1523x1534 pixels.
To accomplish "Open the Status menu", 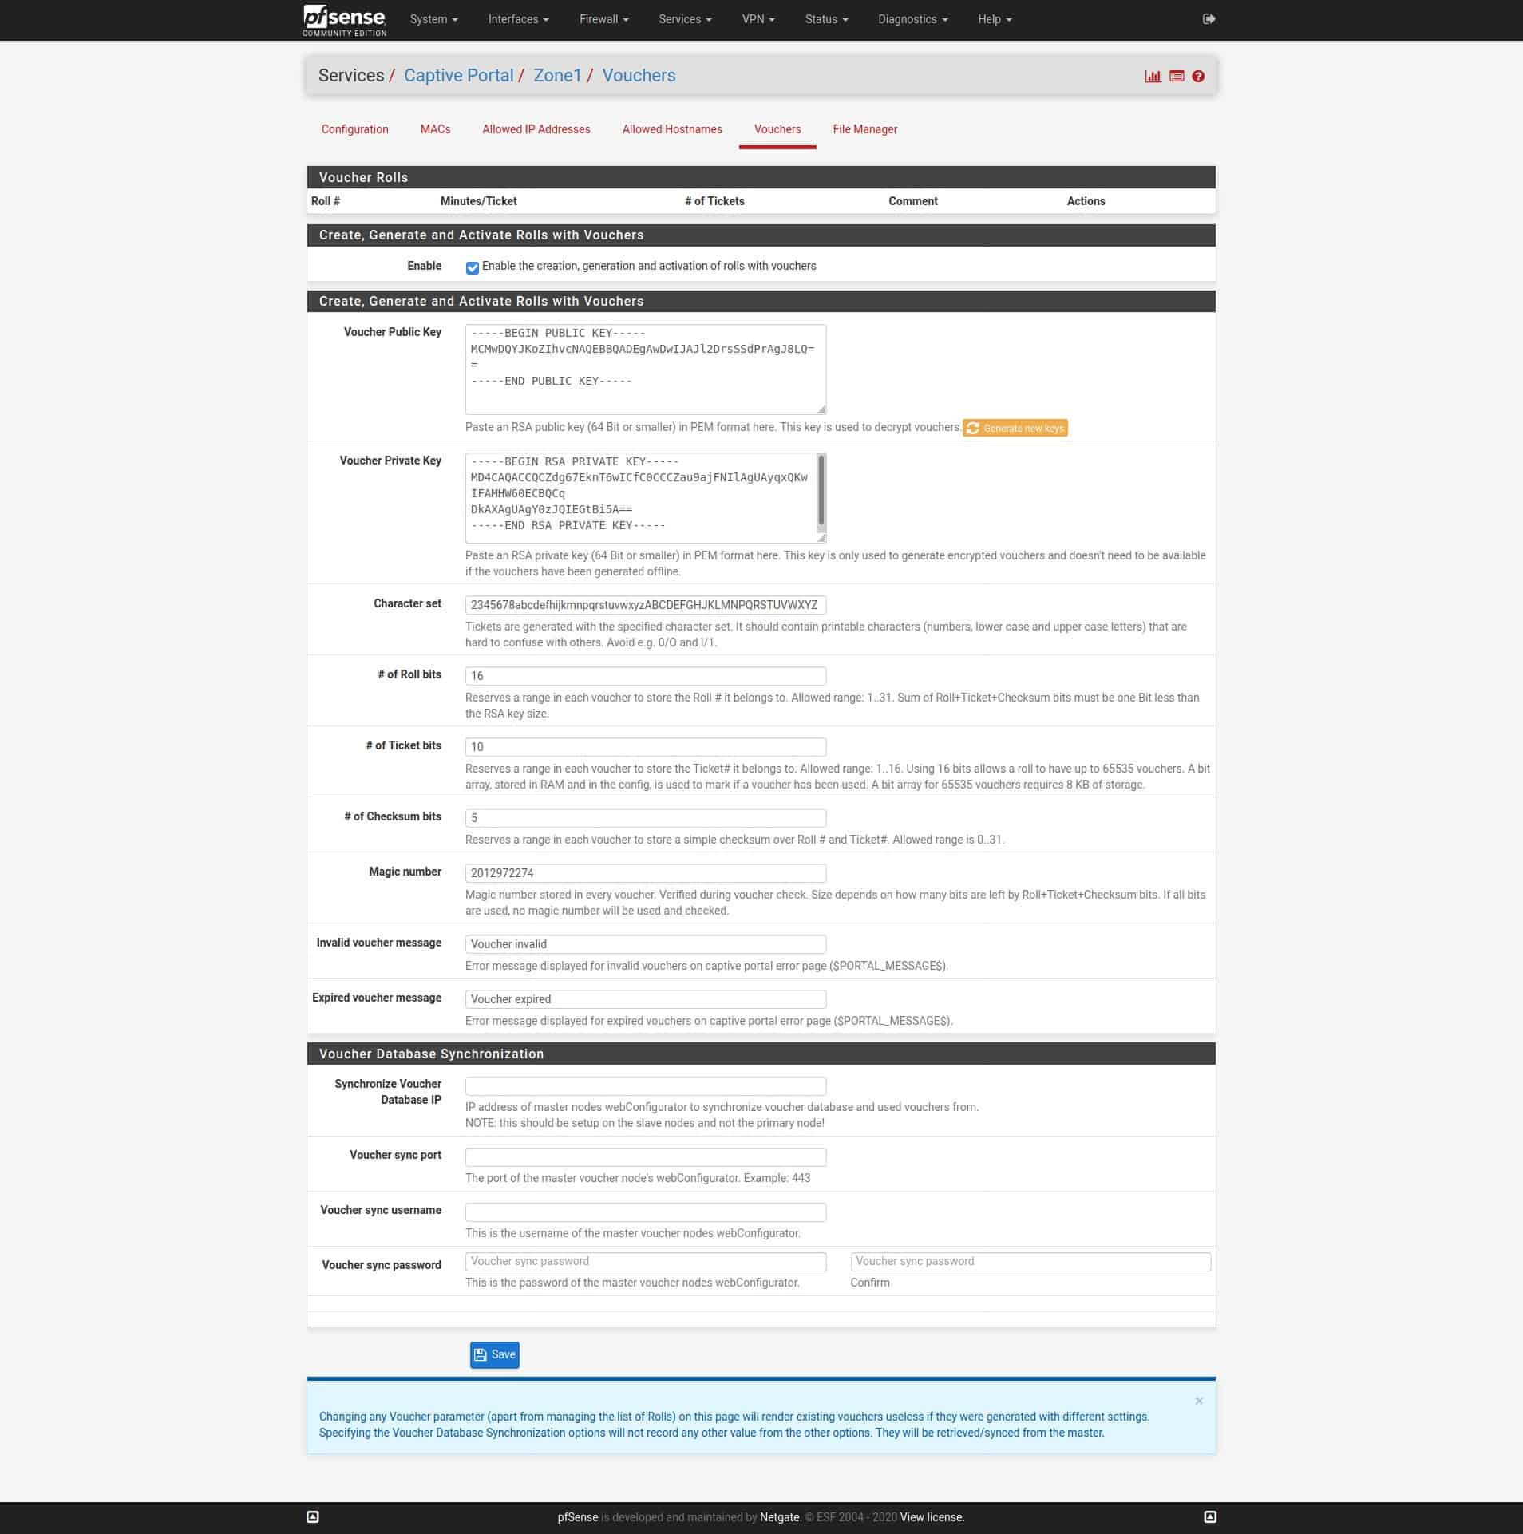I will coord(826,19).
